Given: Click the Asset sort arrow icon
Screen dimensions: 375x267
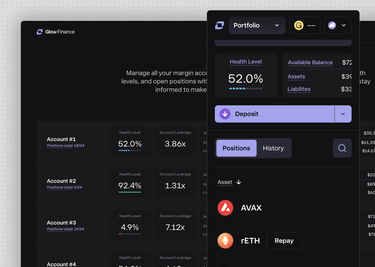Looking at the screenshot, I should coord(239,182).
